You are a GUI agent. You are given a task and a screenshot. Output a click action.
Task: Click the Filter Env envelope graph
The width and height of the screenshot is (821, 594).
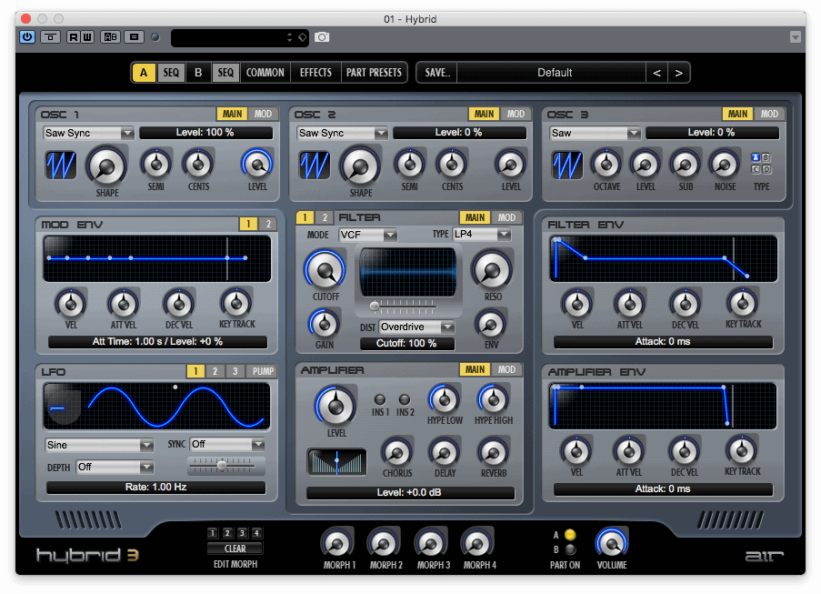coord(663,258)
